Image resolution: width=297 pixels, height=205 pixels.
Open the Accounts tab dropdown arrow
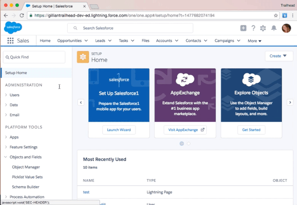tap(177, 41)
